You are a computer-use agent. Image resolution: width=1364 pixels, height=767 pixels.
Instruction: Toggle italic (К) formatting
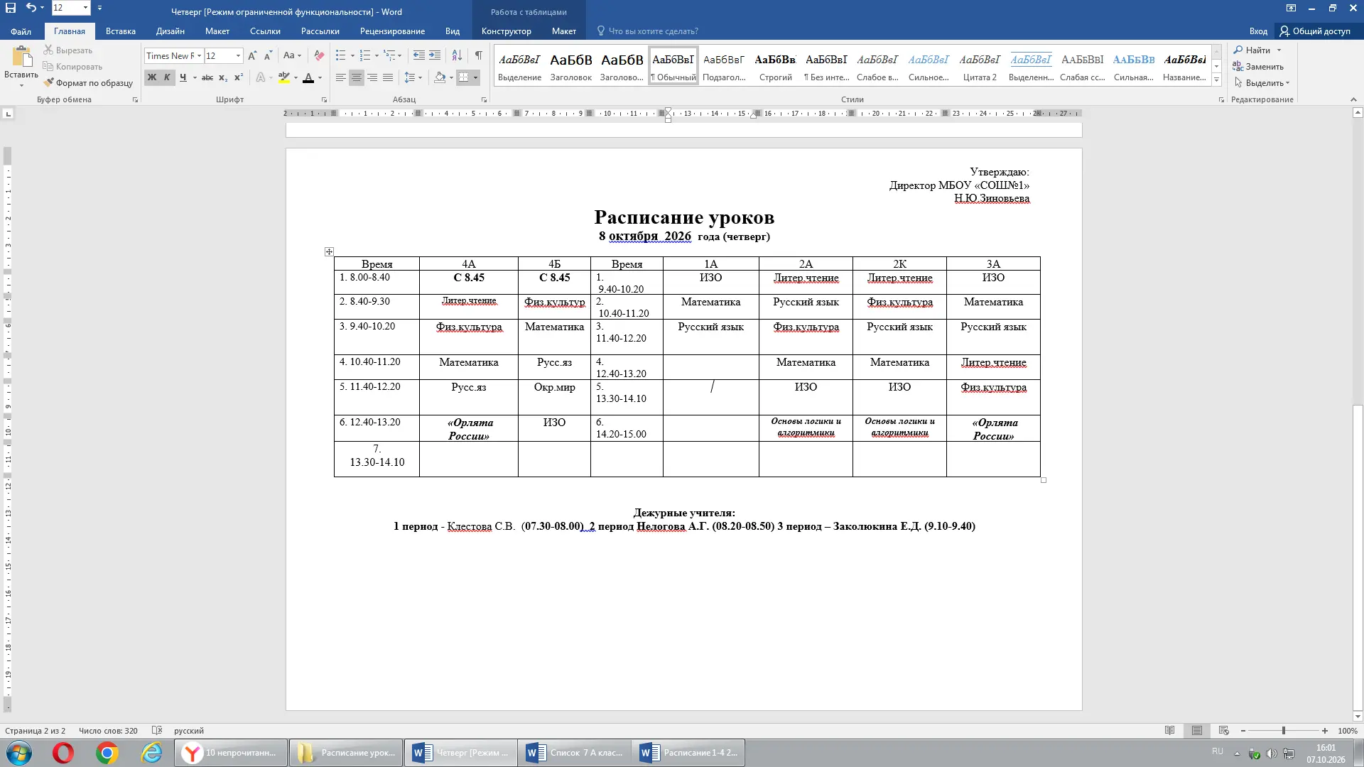pos(167,77)
